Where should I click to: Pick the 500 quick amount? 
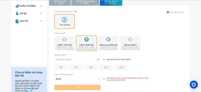pos(106,67)
